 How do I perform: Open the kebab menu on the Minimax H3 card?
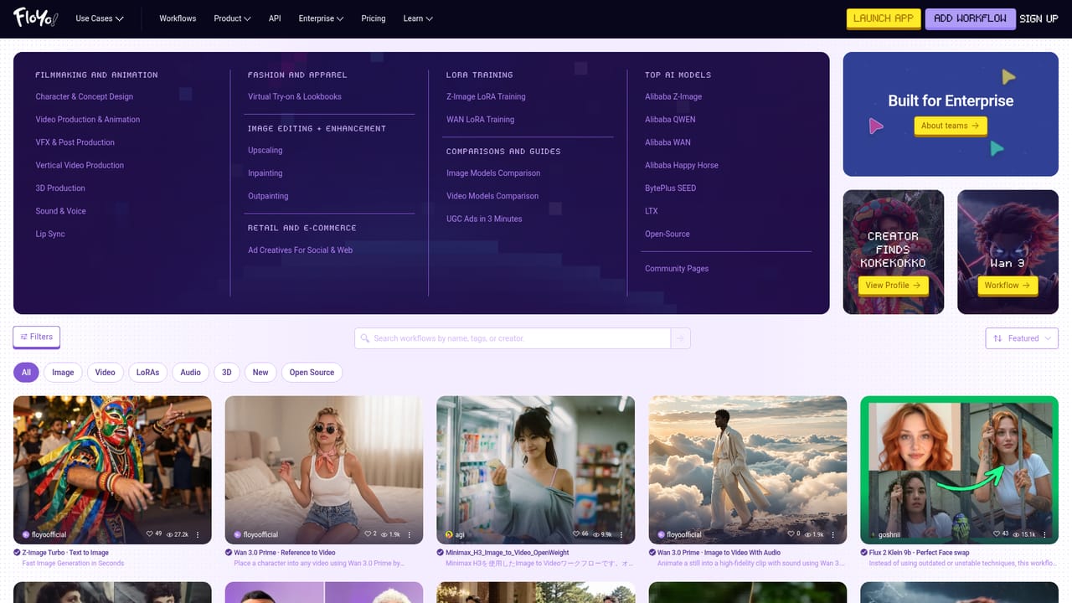(621, 533)
